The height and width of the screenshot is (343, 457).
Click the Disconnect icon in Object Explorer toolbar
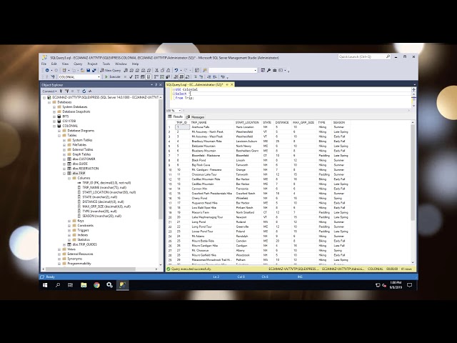click(66, 91)
